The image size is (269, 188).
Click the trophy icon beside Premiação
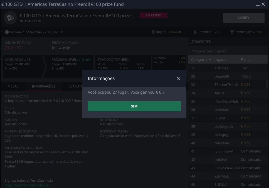pyautogui.click(x=232, y=32)
